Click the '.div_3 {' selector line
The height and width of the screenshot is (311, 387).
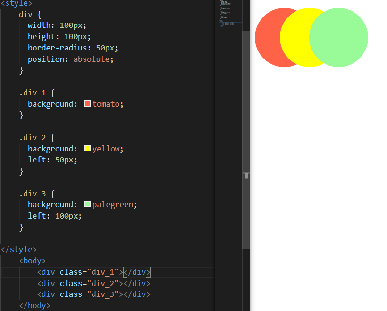(37, 194)
